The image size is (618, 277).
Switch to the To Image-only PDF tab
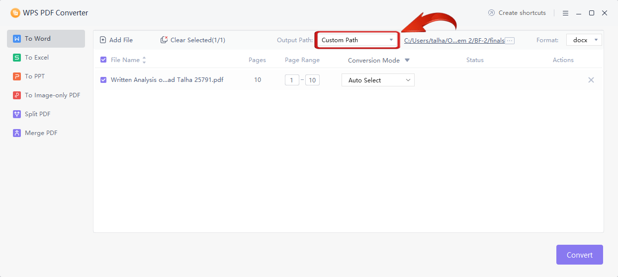(x=46, y=95)
